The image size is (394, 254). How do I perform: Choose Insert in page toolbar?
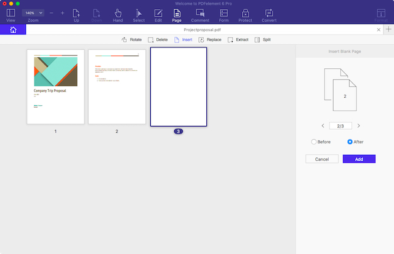183,39
